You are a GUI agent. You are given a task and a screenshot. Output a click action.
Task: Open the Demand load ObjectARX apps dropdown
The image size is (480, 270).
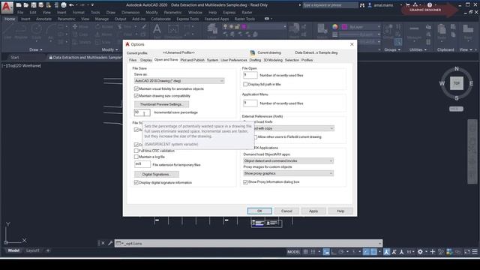tap(288, 160)
